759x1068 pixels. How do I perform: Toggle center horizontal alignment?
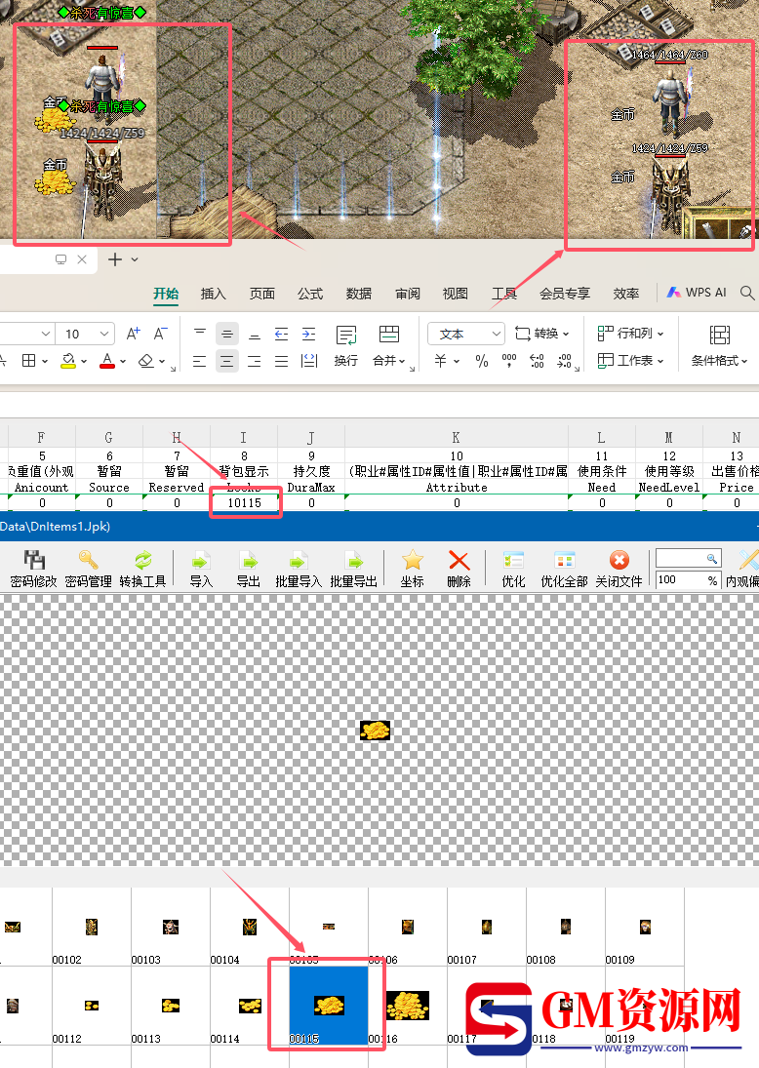click(x=227, y=361)
